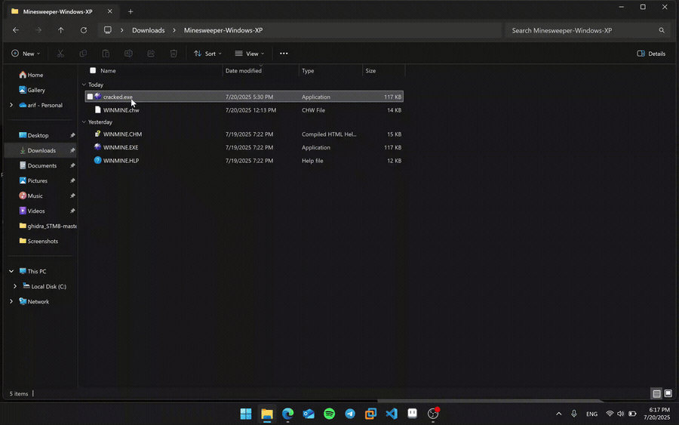Collapse the Yesterday group
This screenshot has height=425, width=679.
pyautogui.click(x=84, y=122)
